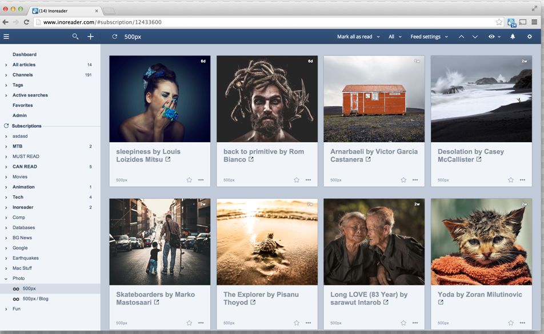Select Dashboard in the sidebar
544x334 pixels.
click(x=25, y=55)
